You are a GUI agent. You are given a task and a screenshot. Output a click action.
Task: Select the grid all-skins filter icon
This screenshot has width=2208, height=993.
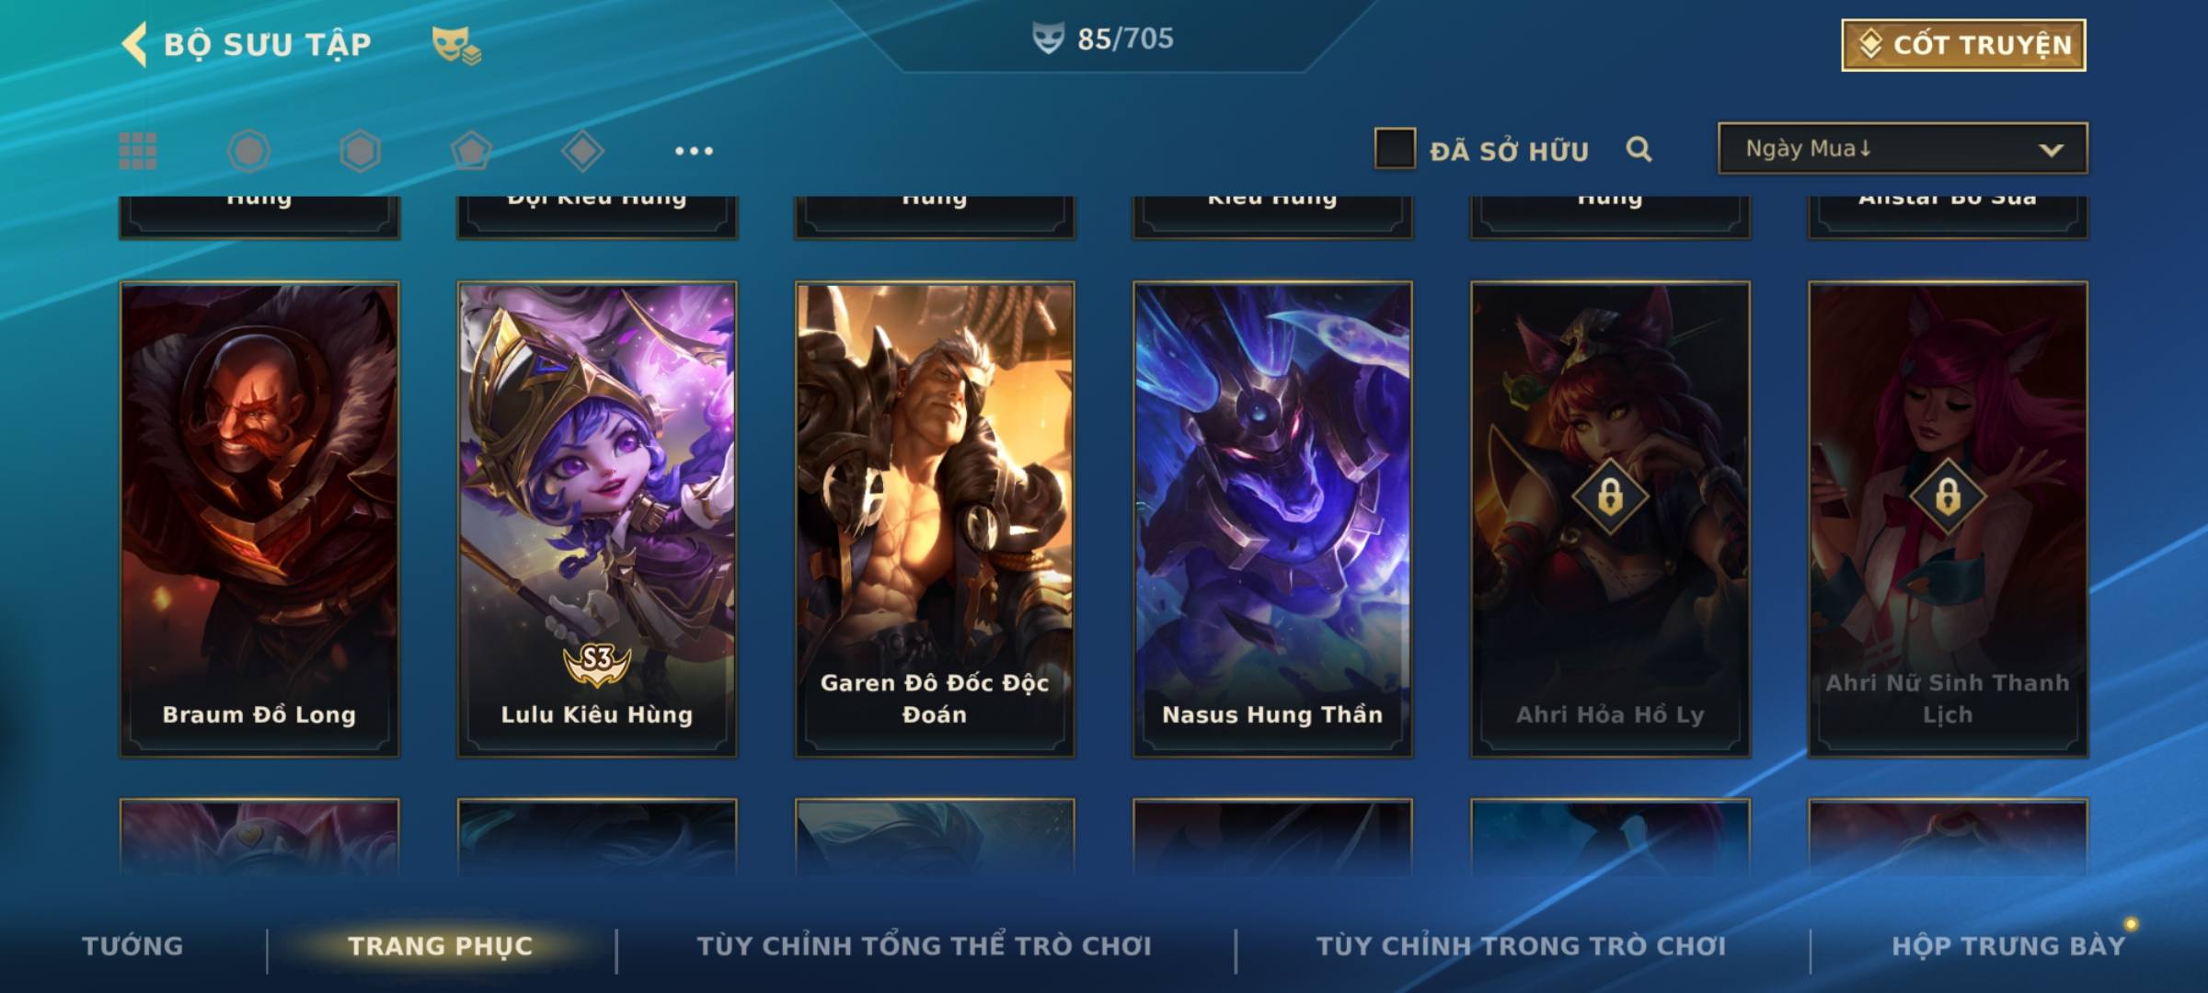(138, 151)
